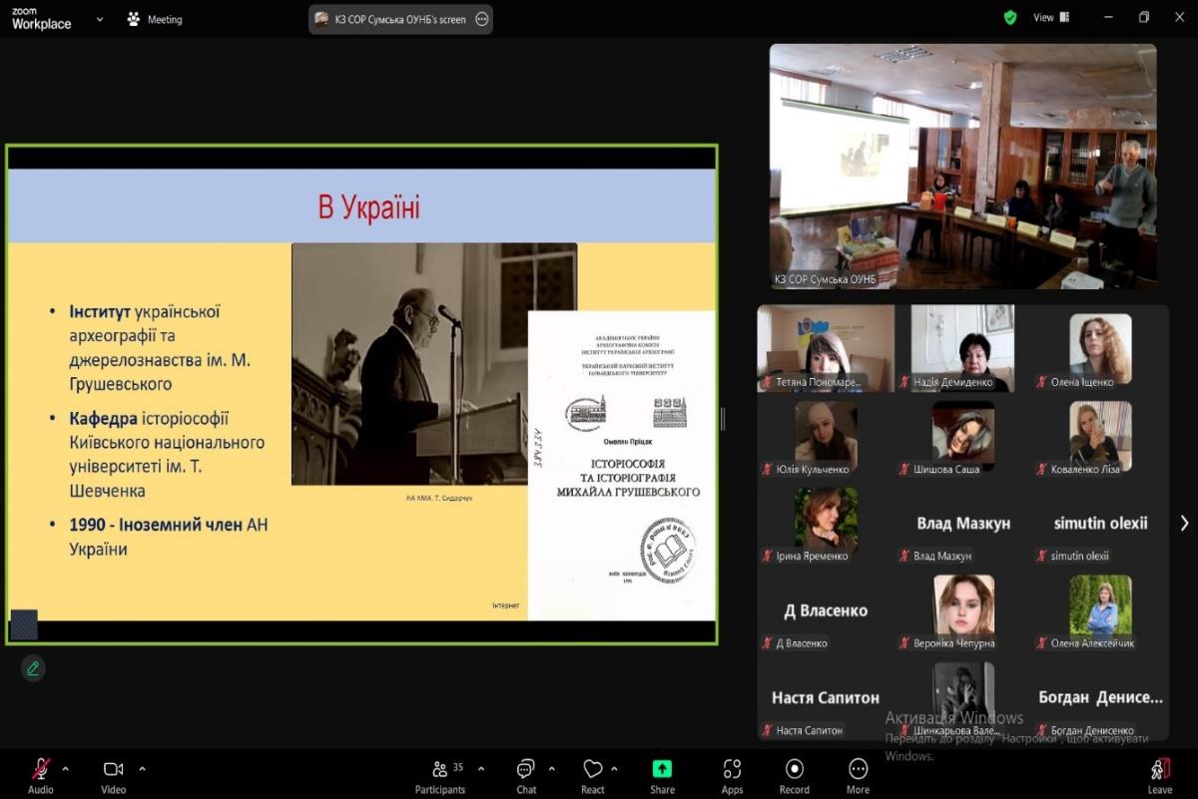This screenshot has height=799, width=1198.
Task: Open the Apps icon
Action: click(x=732, y=769)
